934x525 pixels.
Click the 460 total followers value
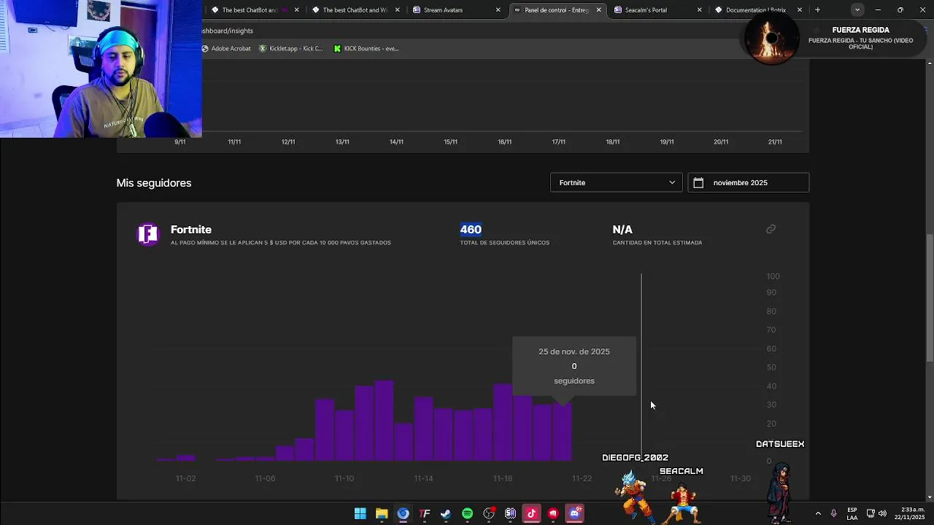471,230
